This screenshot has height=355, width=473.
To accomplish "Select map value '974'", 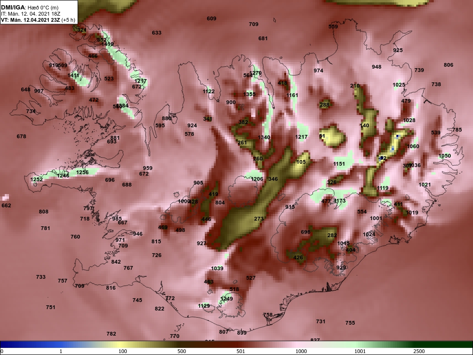I will [x=318, y=71].
